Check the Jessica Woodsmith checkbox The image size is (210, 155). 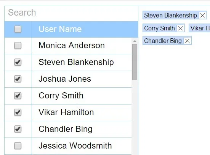(18, 146)
